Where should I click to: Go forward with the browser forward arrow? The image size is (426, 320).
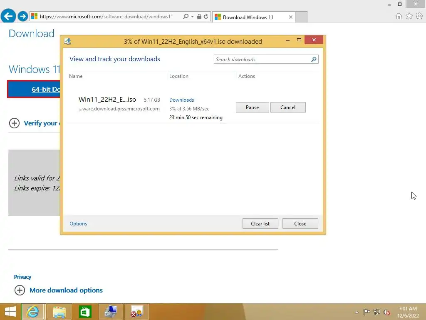click(x=23, y=16)
